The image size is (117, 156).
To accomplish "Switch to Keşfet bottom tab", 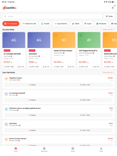I will pyautogui.click(x=16, y=149).
